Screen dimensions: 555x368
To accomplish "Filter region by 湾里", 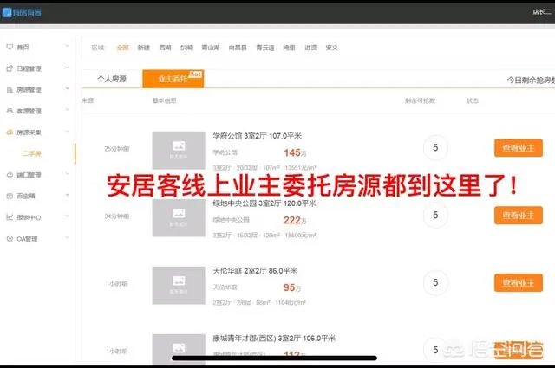I will (x=289, y=48).
